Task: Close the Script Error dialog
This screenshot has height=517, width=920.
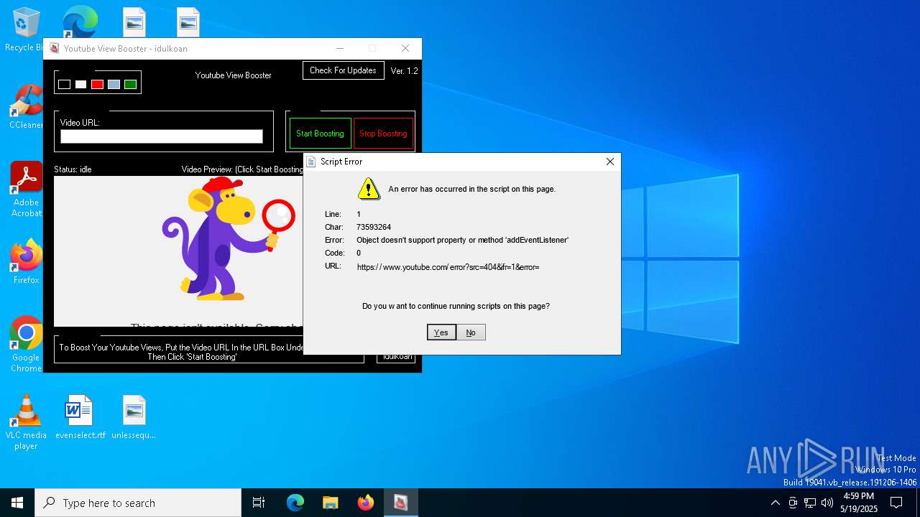Action: [609, 162]
